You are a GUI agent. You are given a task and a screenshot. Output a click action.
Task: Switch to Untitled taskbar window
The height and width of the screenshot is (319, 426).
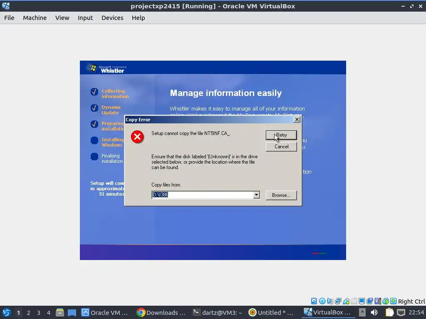click(x=271, y=312)
